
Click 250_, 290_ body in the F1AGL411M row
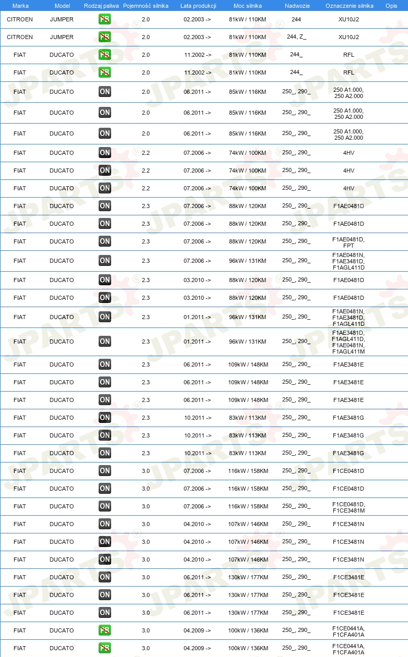click(296, 341)
